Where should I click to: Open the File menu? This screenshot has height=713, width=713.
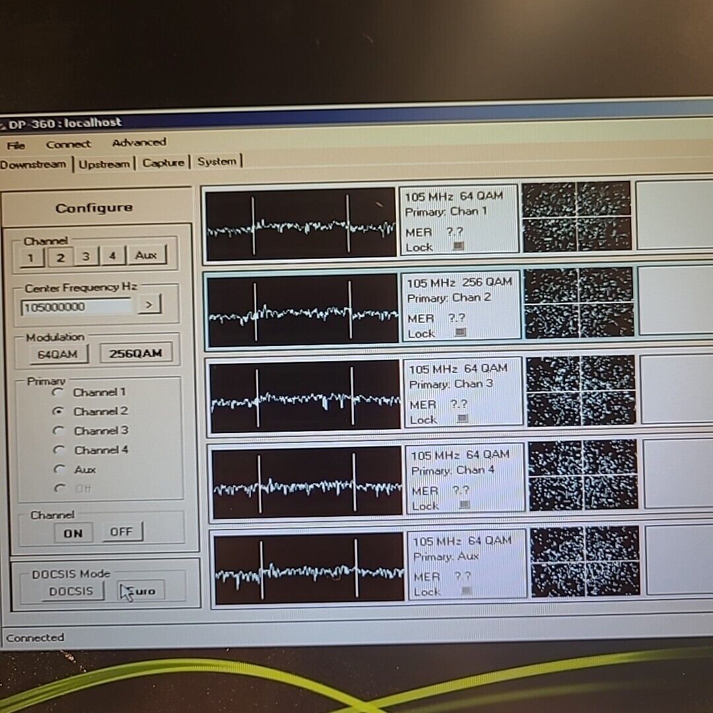pyautogui.click(x=16, y=145)
